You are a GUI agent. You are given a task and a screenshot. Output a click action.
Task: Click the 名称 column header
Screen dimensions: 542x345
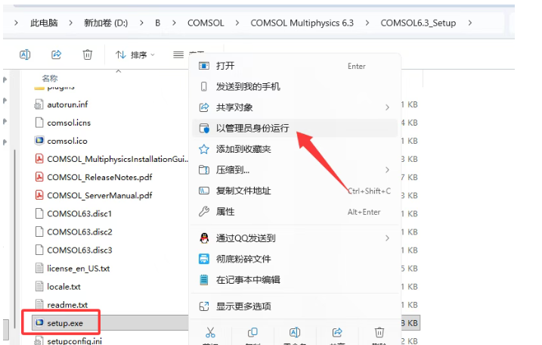(x=50, y=78)
